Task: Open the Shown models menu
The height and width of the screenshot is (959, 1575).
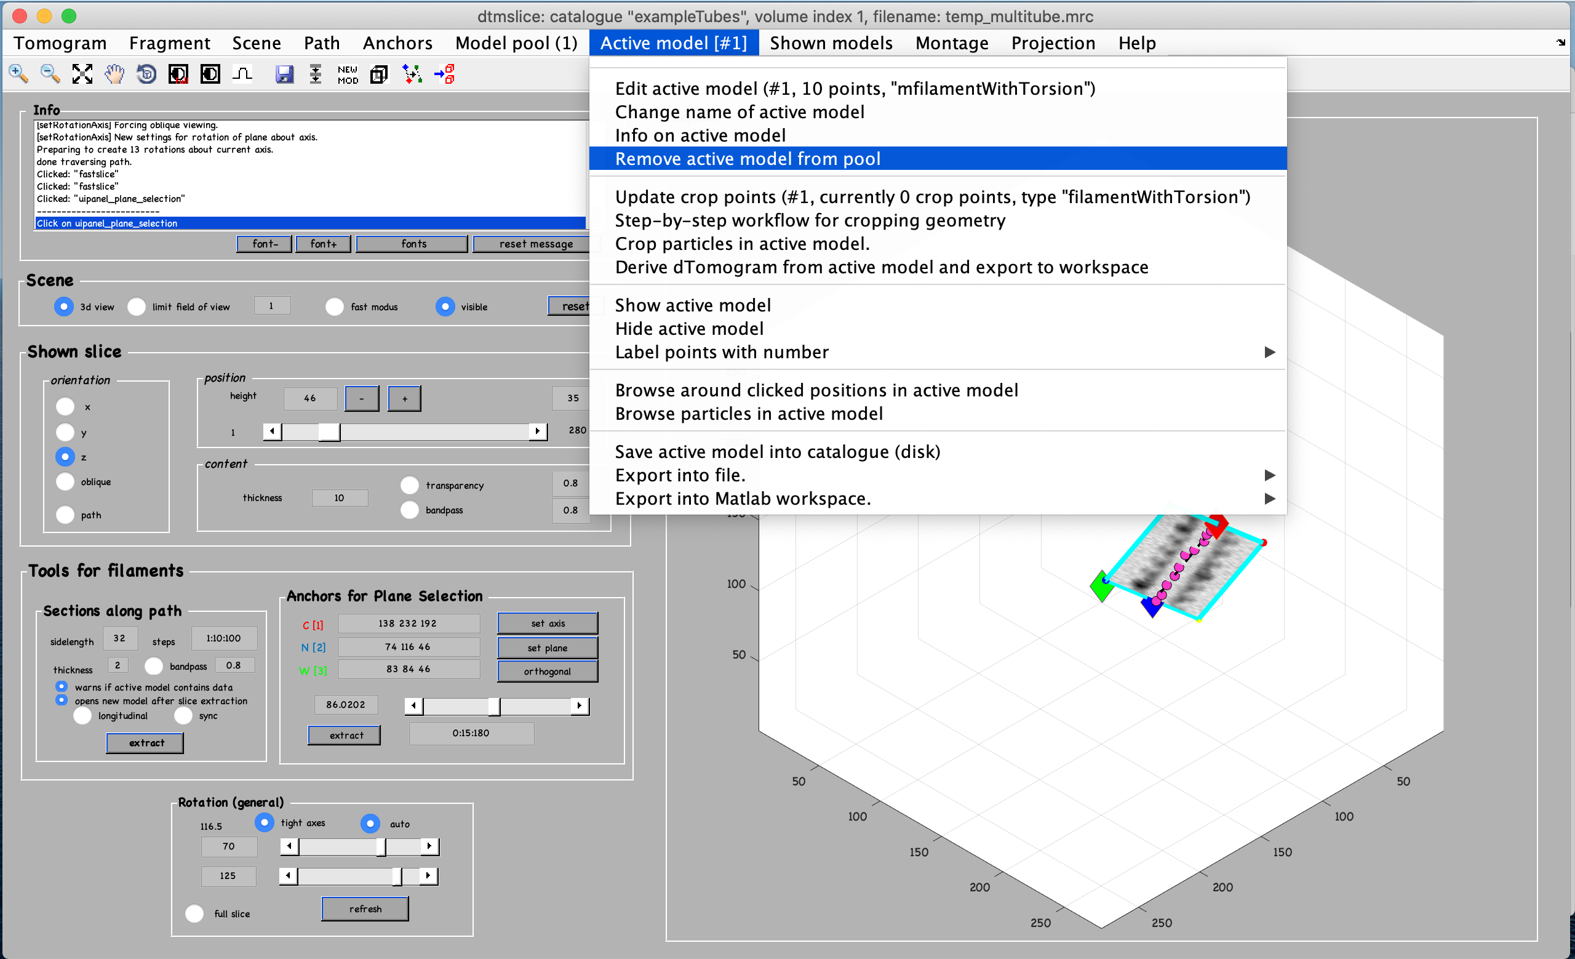Action: tap(831, 43)
